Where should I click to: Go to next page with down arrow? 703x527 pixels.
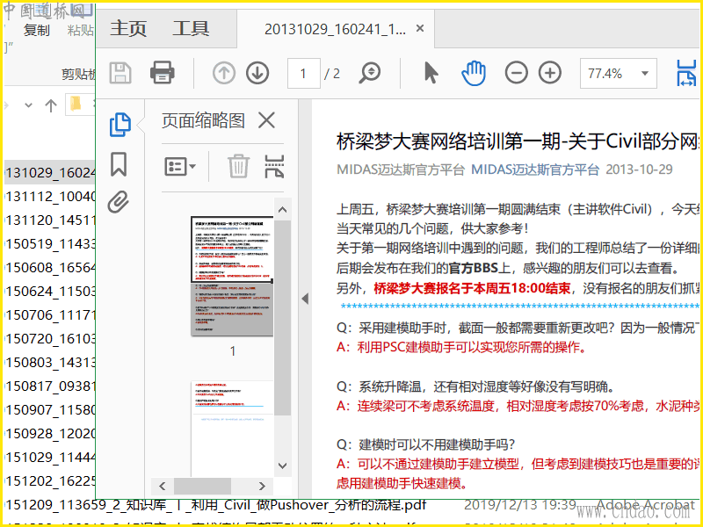coord(257,73)
